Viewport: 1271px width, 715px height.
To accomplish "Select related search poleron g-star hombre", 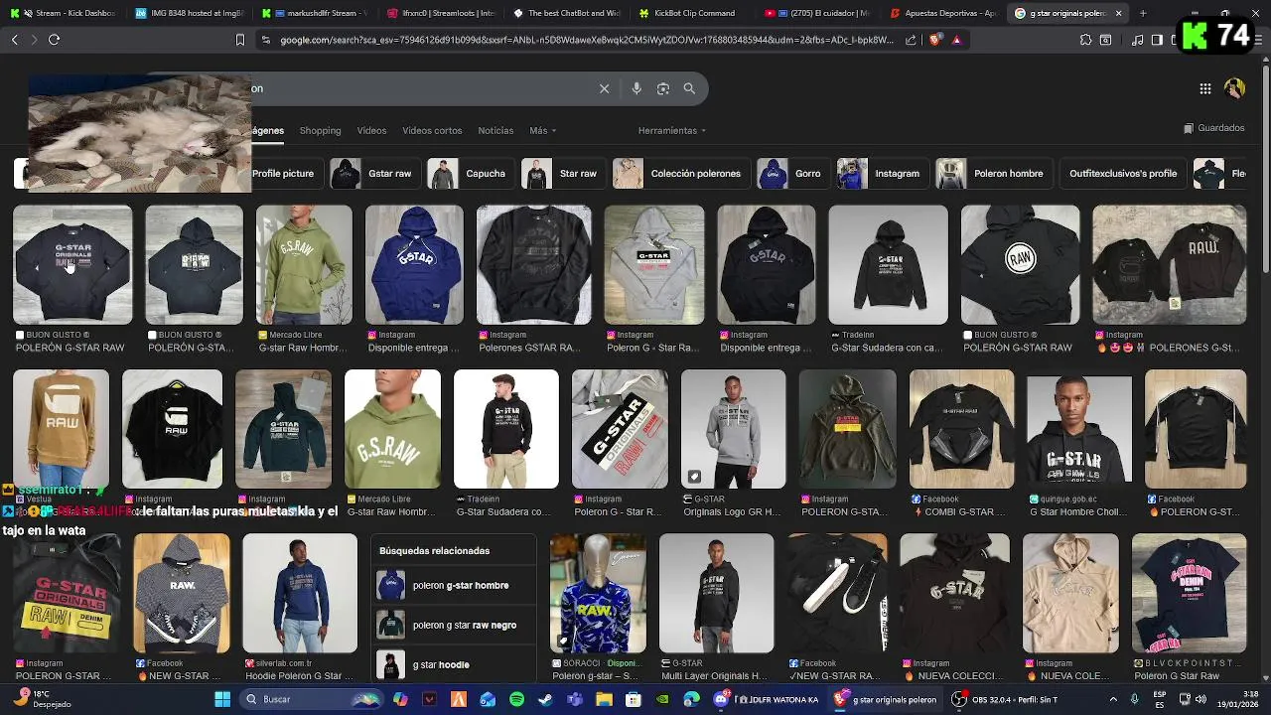I will click(455, 585).
